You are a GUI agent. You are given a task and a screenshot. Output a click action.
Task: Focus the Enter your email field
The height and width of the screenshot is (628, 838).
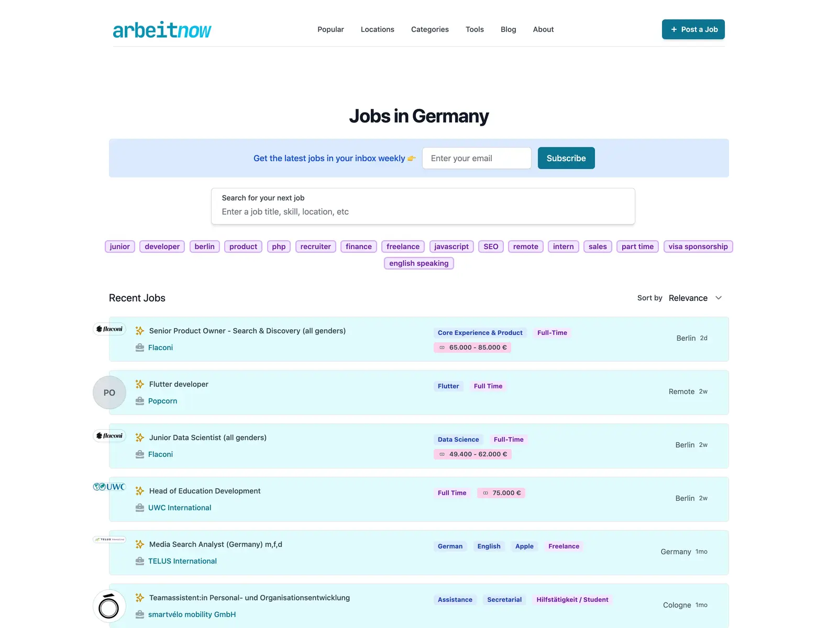pos(477,158)
